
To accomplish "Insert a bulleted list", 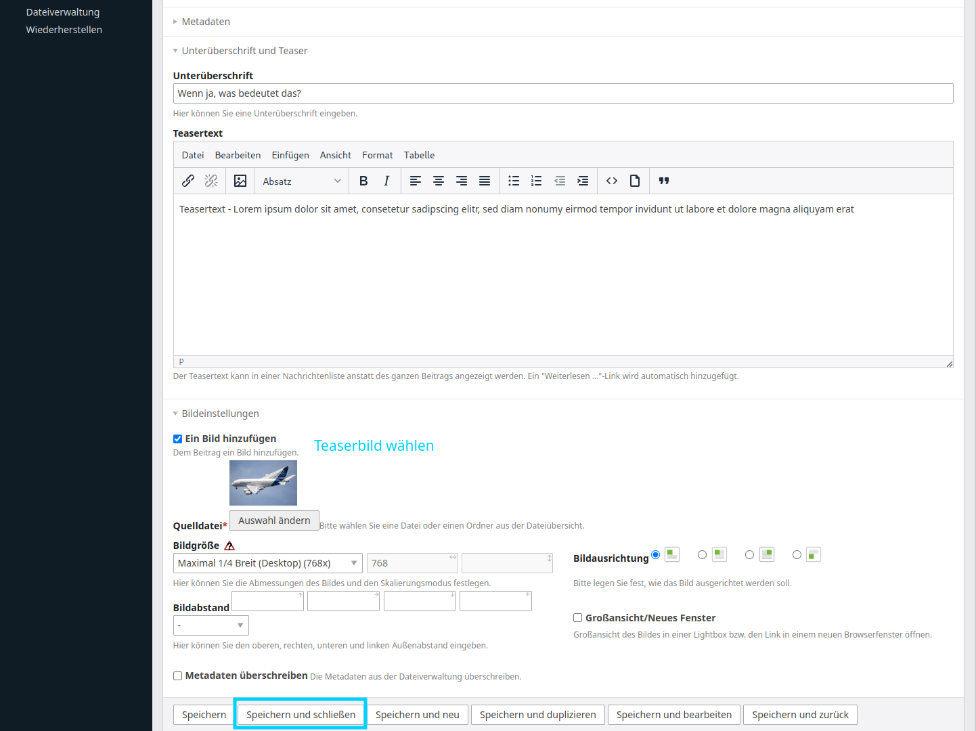I will (514, 181).
